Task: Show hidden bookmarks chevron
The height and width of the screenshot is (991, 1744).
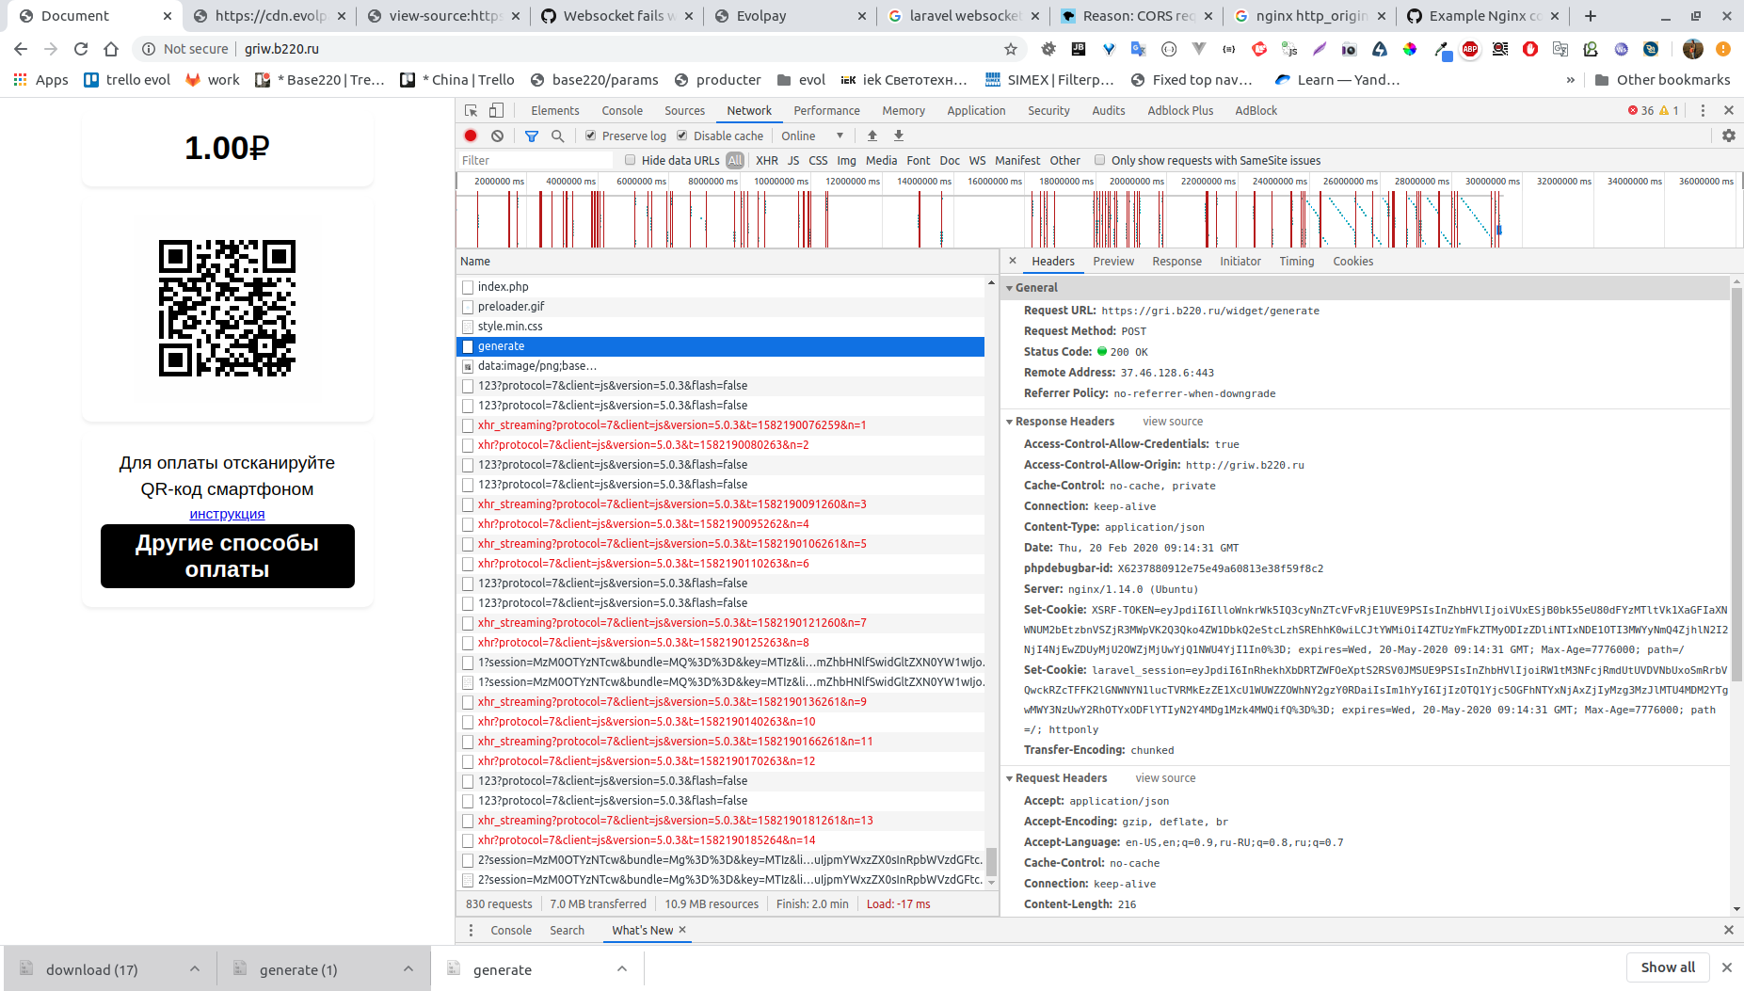Action: [x=1570, y=80]
